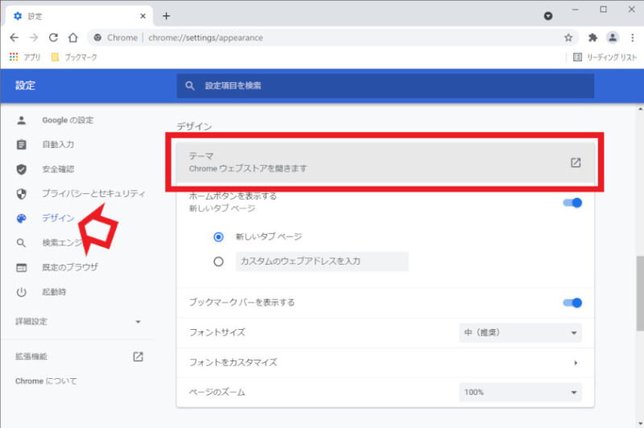Open the ブックマーク folder in bookmarks bar

point(74,57)
